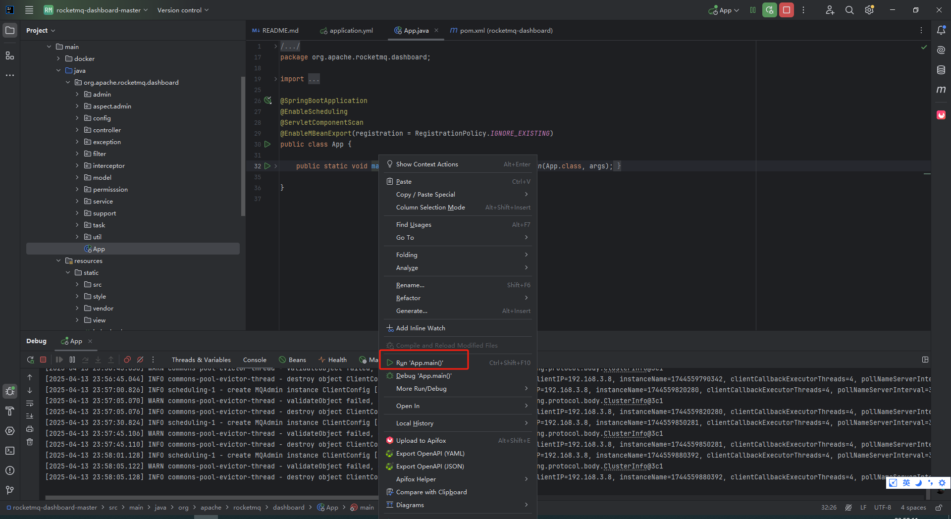The width and height of the screenshot is (951, 519).
Task: Choose Debug 'App.main()' from the context menu
Action: click(x=458, y=375)
